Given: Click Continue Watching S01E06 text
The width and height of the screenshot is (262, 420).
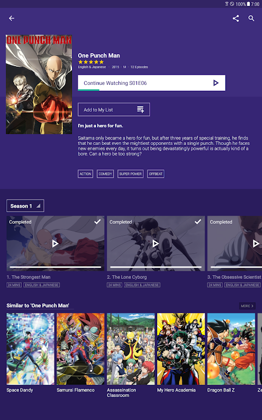Looking at the screenshot, I should click(115, 83).
